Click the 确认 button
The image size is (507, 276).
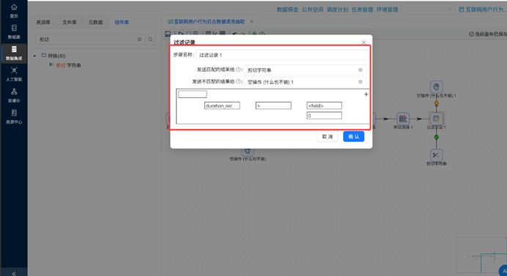[x=353, y=136]
